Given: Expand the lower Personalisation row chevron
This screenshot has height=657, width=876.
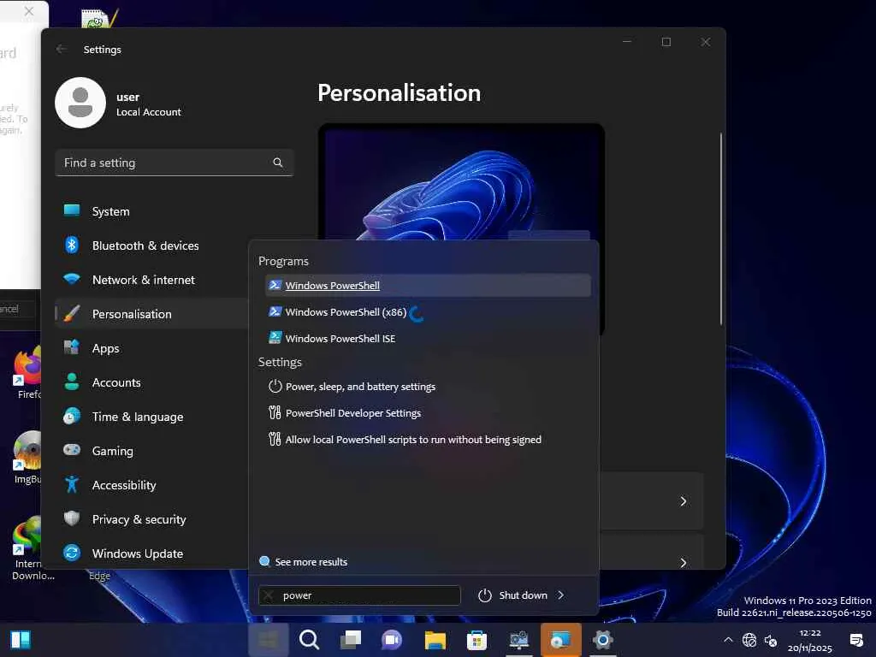Looking at the screenshot, I should point(684,562).
